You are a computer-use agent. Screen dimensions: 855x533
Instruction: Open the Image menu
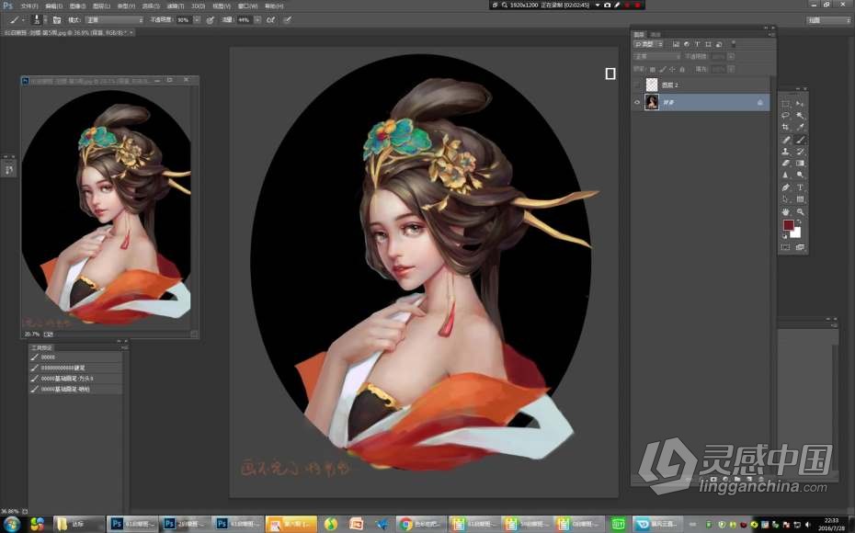pos(77,6)
